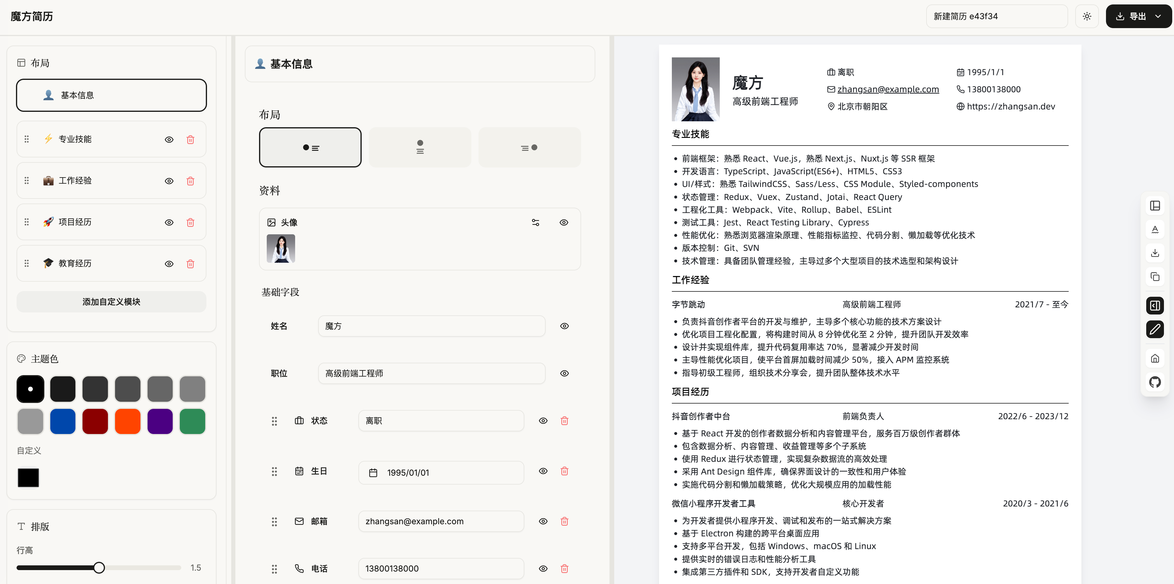
Task: Hide the 专业技能 module with its eye toggle
Action: point(169,140)
